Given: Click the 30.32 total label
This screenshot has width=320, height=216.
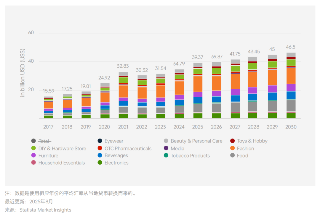Looking at the screenshot, I should tap(142, 70).
